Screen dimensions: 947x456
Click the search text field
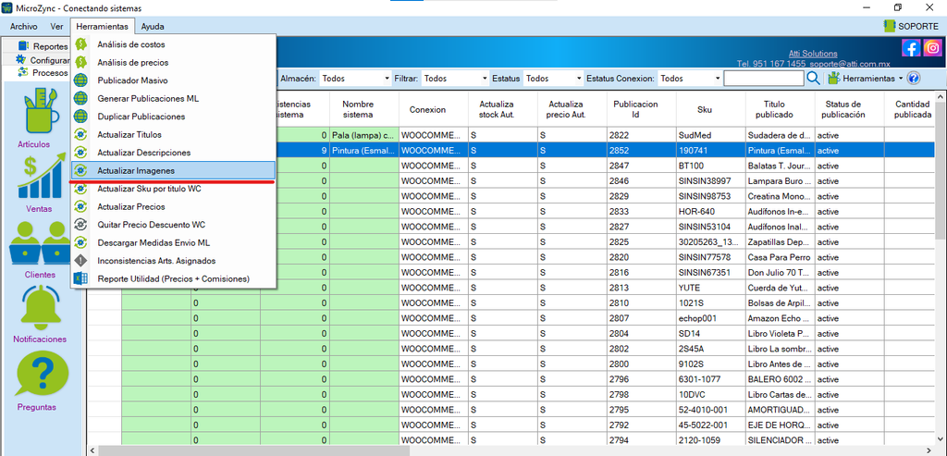pos(764,79)
